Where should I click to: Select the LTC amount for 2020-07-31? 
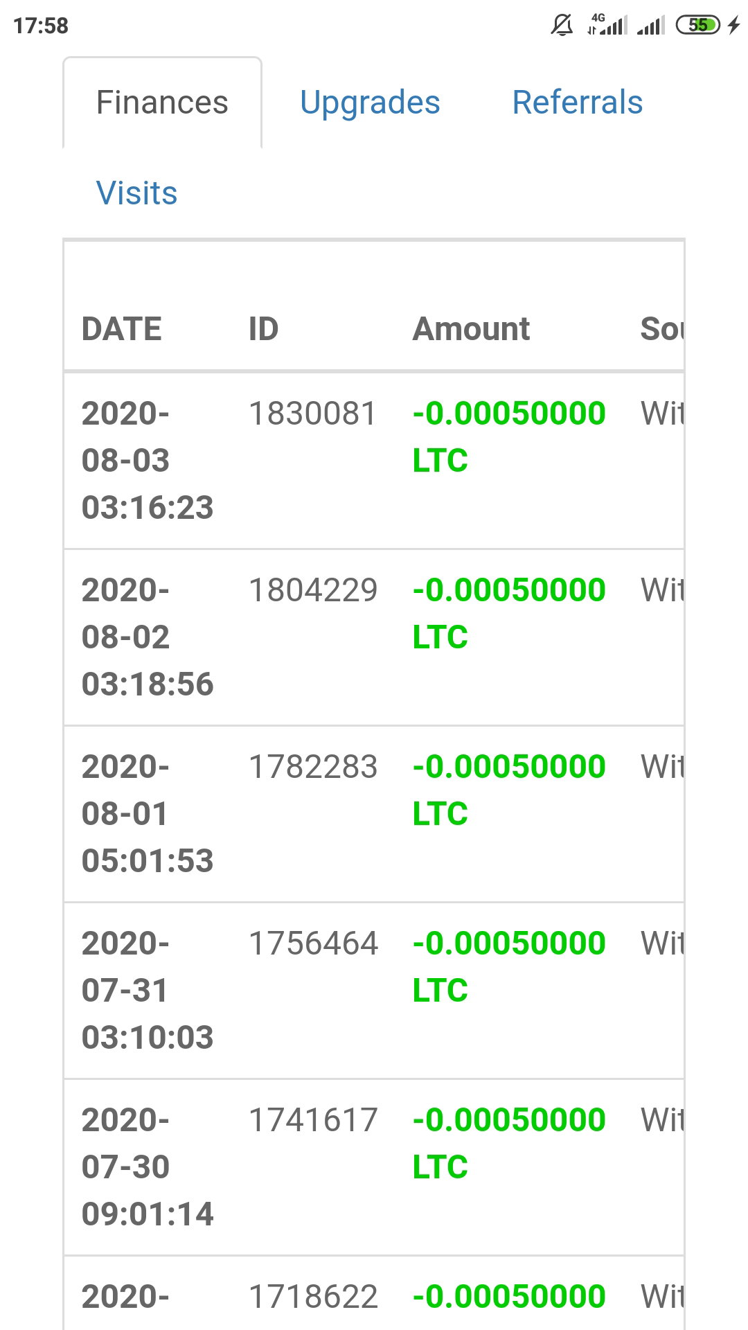click(x=509, y=967)
